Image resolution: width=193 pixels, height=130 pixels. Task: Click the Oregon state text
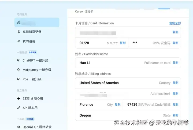[x=85, y=116]
